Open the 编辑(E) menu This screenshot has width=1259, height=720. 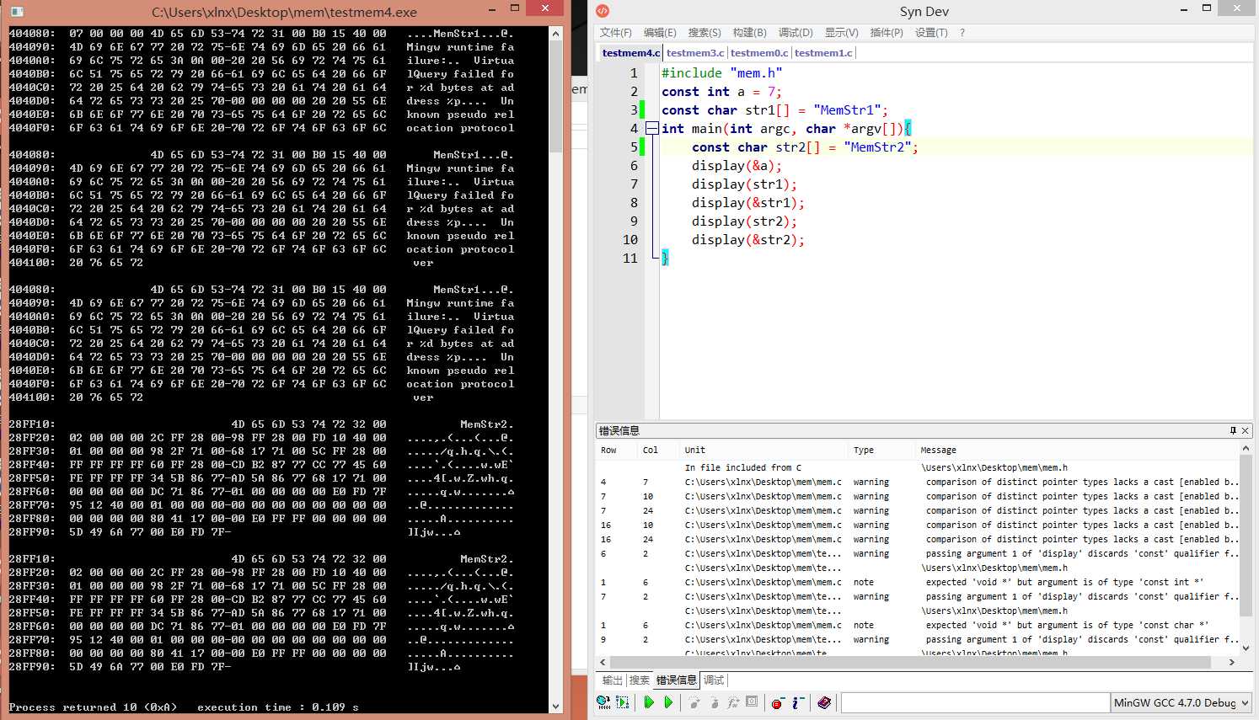pos(660,33)
